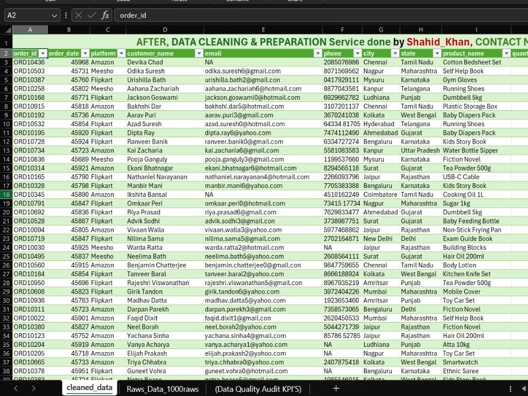
Task: Select ORD10192 order cell
Action: [30, 115]
